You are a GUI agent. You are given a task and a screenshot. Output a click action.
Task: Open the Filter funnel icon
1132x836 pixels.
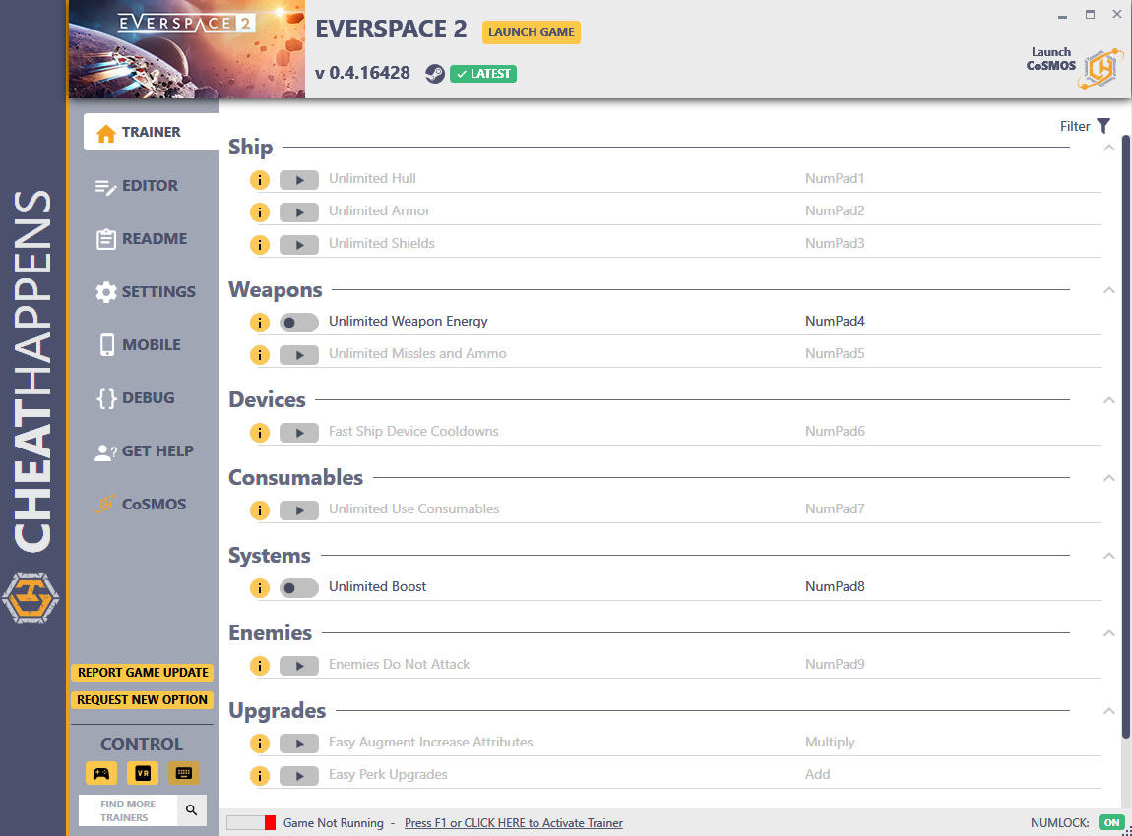[1103, 126]
